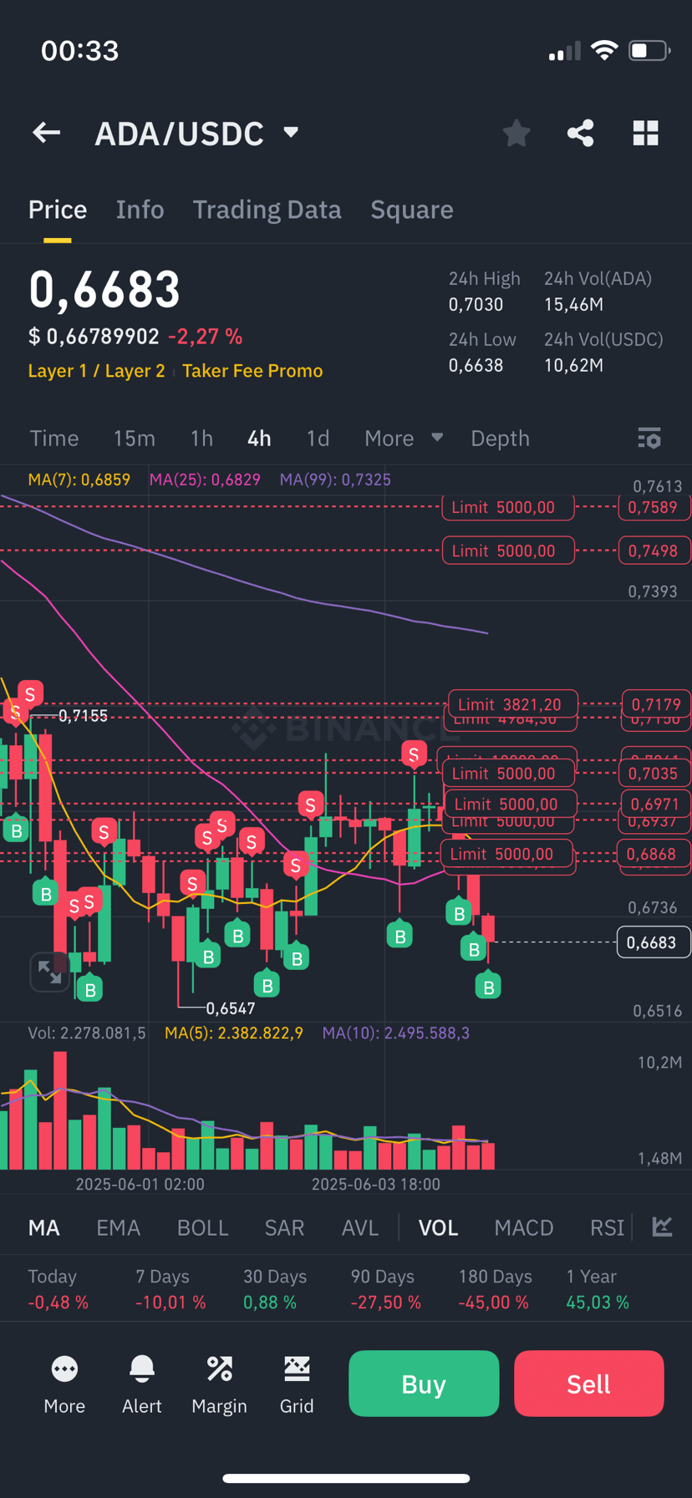Open the Layer 1 / Layer 2 tag
Viewport: 692px width, 1498px height.
click(x=96, y=370)
